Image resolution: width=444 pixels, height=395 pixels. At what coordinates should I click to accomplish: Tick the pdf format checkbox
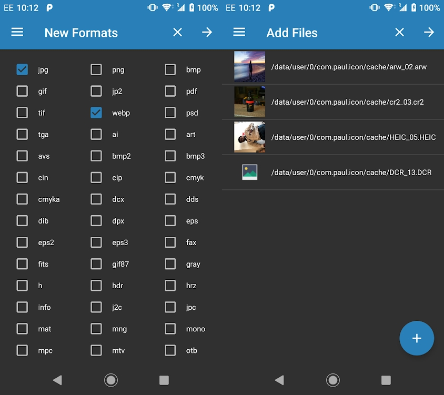coord(170,91)
